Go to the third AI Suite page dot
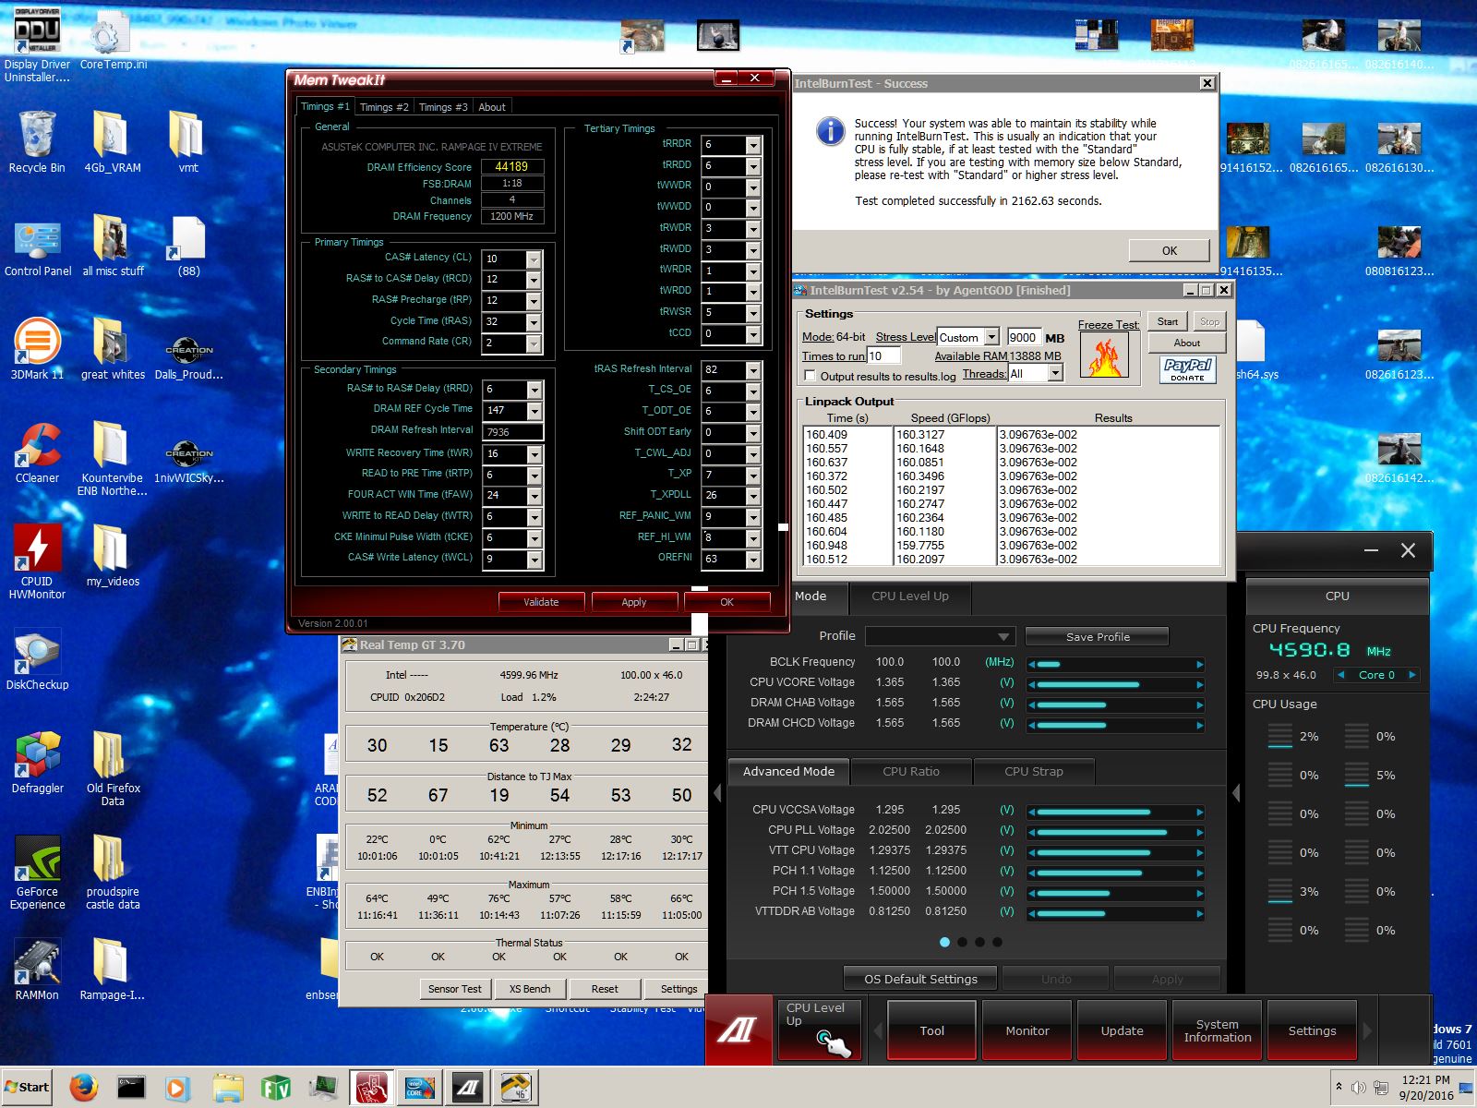The height and width of the screenshot is (1108, 1477). [979, 943]
